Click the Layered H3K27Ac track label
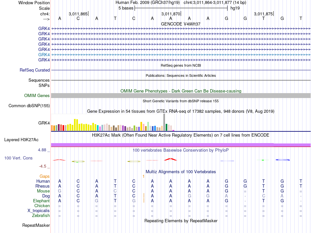The height and width of the screenshot is (233, 311). 21,140
